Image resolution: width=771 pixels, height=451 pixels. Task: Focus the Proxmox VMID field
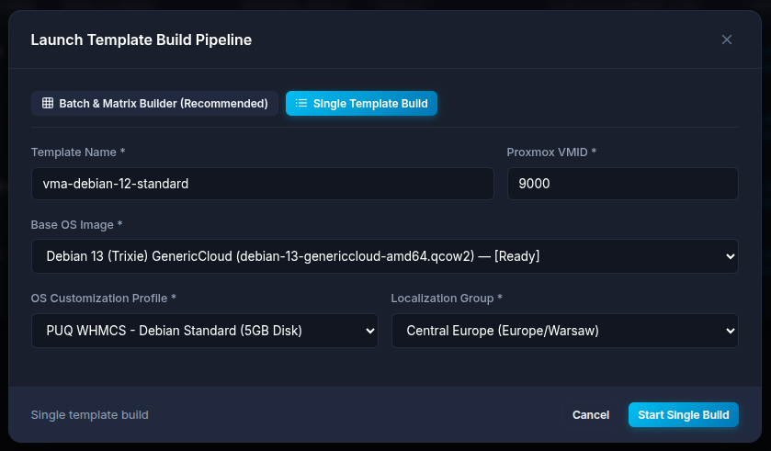622,184
